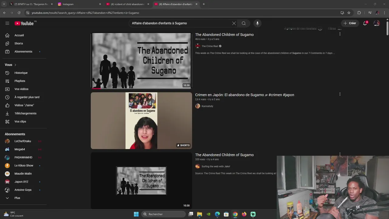Expand the Vous section chevron
The width and height of the screenshot is (389, 219).
[15, 65]
